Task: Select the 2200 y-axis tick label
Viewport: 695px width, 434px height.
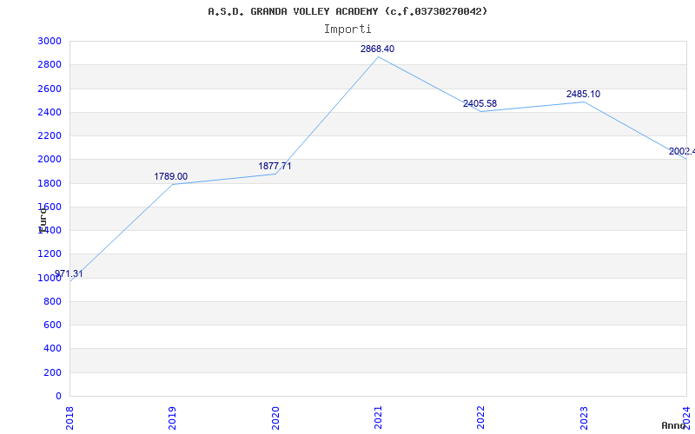Action: click(x=50, y=135)
